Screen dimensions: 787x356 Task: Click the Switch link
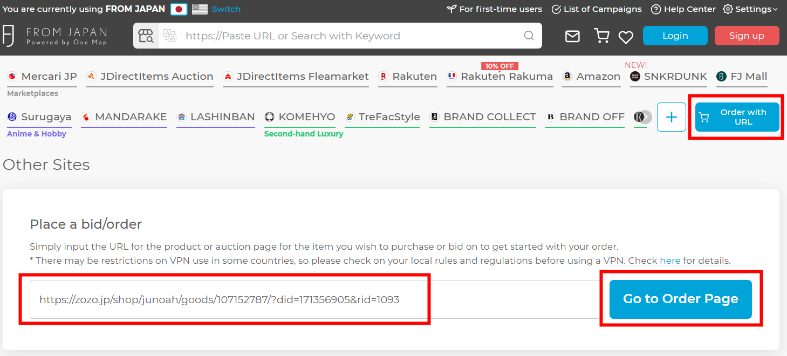point(226,9)
